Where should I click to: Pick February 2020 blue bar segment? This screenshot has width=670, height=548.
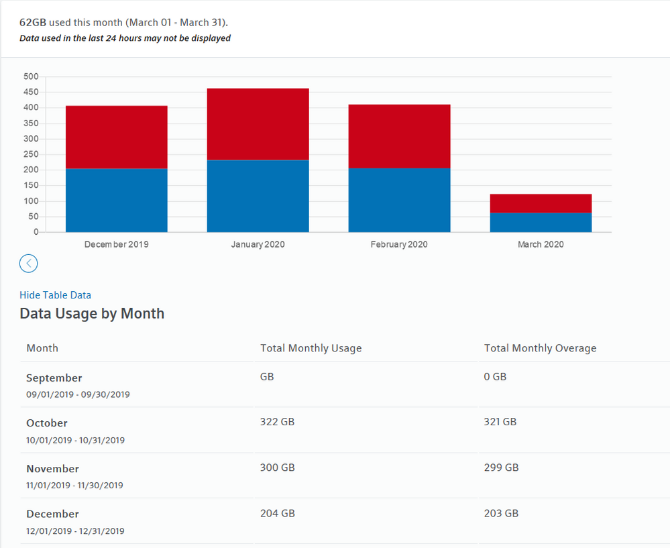tap(399, 200)
